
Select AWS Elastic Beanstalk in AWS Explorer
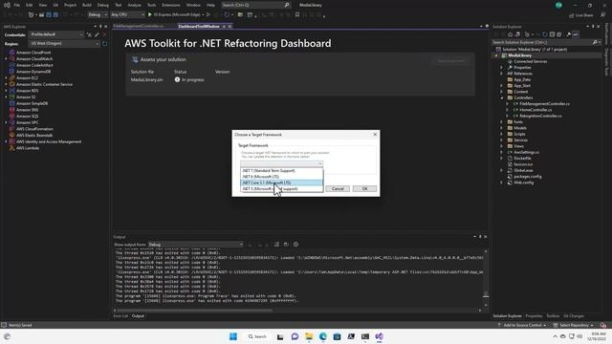point(34,136)
